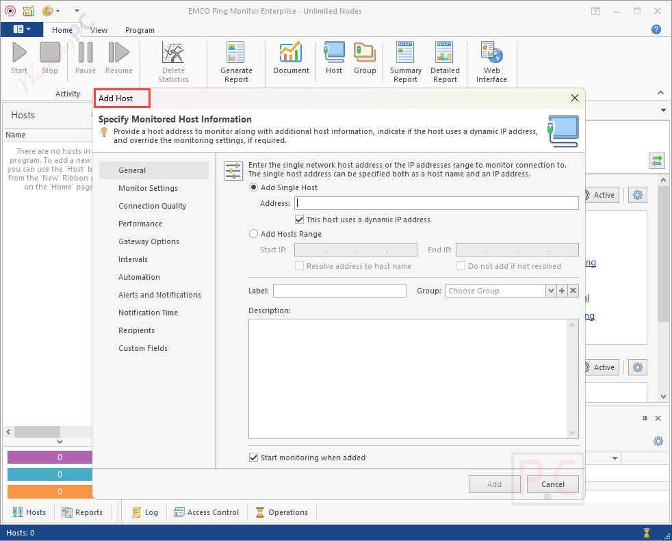Click the Add button

pyautogui.click(x=494, y=484)
